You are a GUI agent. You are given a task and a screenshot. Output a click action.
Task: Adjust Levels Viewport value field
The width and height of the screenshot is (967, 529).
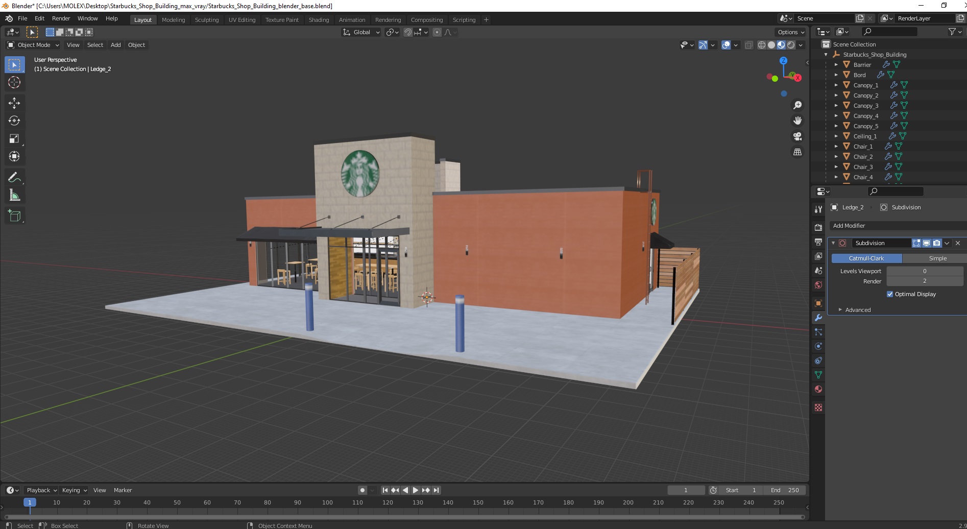pyautogui.click(x=925, y=271)
